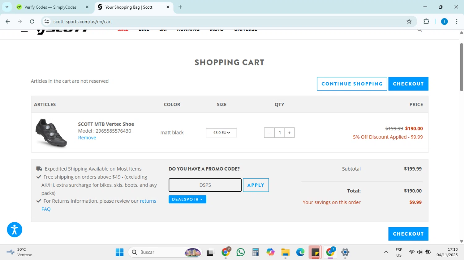Screen dimensions: 464x260
Task: Decrease quantity with the minus button
Action: click(x=269, y=133)
